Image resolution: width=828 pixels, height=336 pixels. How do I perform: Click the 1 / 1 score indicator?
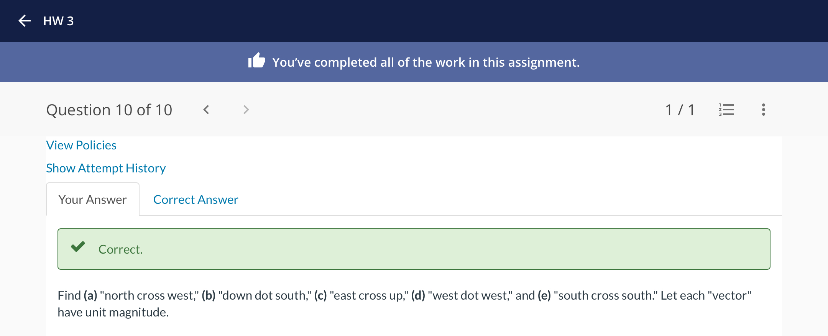coord(680,110)
